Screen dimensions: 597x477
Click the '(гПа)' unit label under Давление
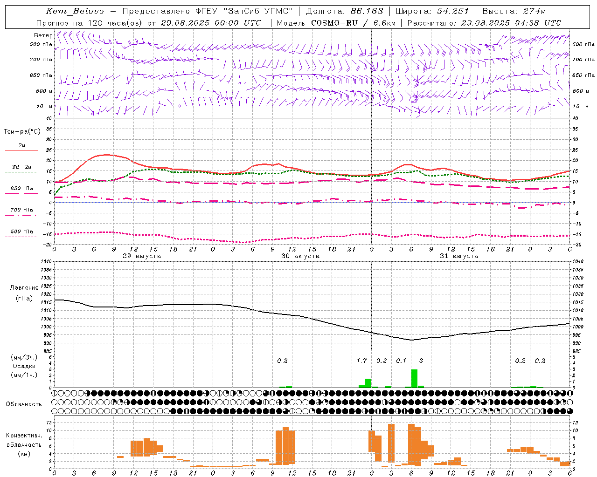(x=24, y=299)
